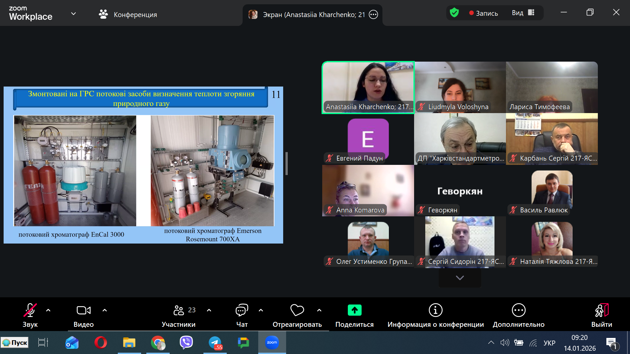Open Viber from the taskbar
The image size is (630, 354).
tap(186, 343)
